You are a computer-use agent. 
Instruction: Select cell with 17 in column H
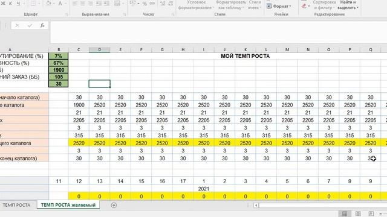(x=183, y=181)
